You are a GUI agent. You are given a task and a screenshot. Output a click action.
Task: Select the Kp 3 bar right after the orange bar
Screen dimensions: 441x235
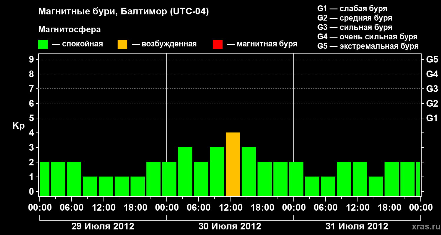(x=249, y=172)
